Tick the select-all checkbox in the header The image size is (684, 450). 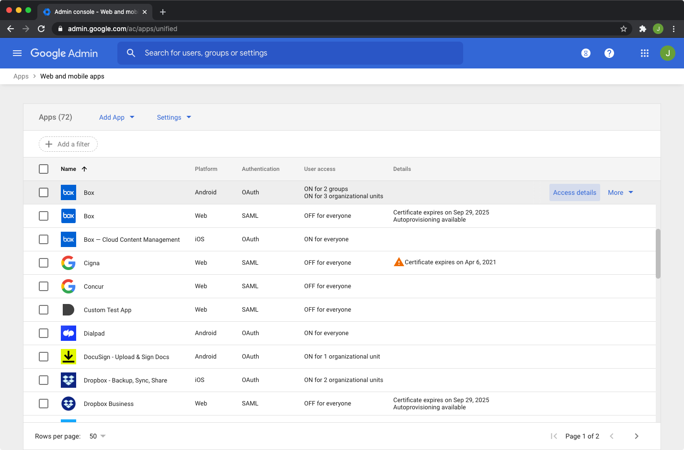click(44, 169)
